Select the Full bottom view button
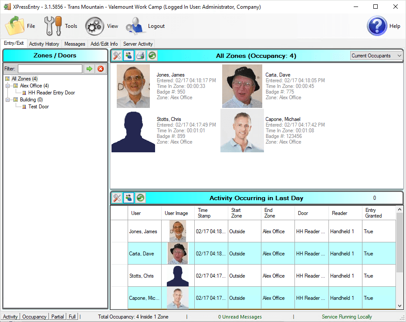406x322 pixels. click(x=72, y=317)
